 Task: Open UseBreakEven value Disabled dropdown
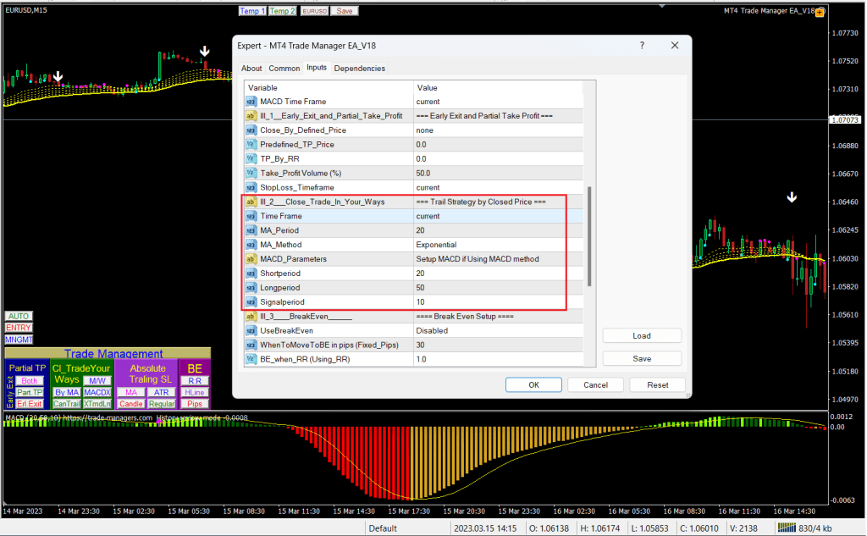(489, 331)
